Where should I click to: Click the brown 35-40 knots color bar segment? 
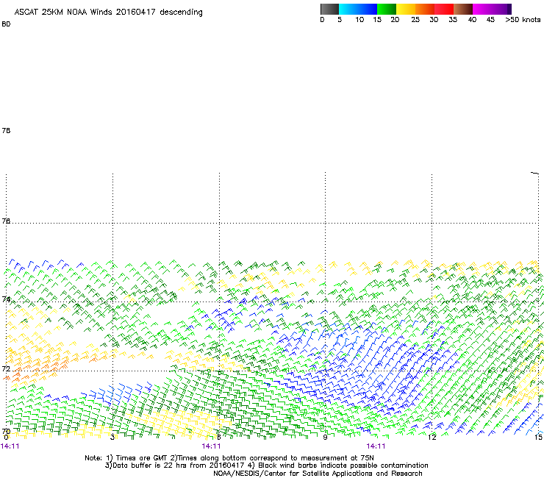463,9
